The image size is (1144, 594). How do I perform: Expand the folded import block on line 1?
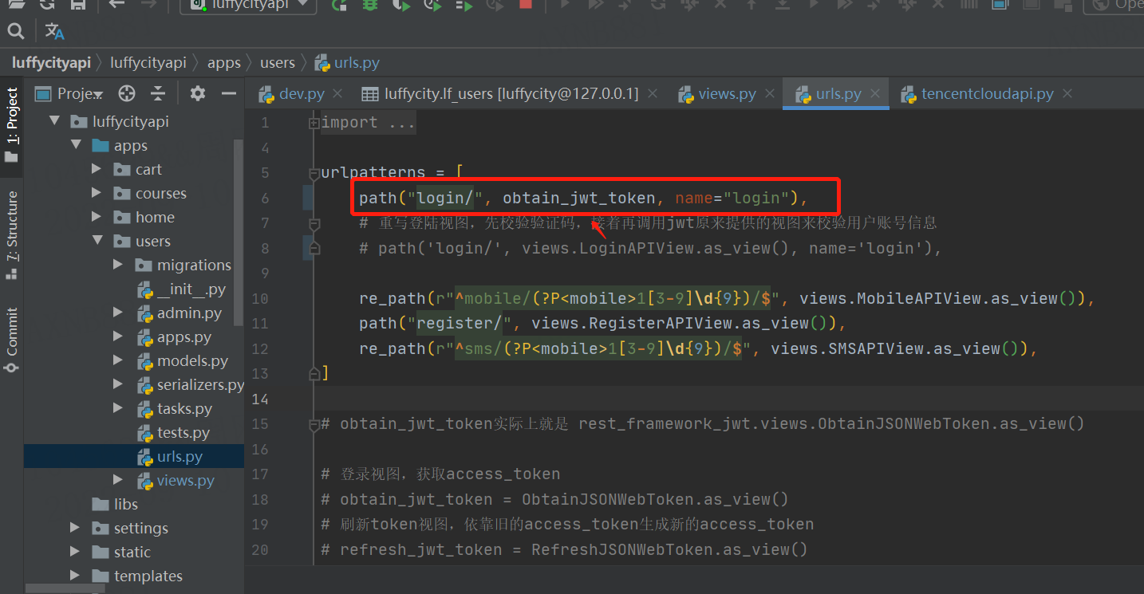(314, 123)
